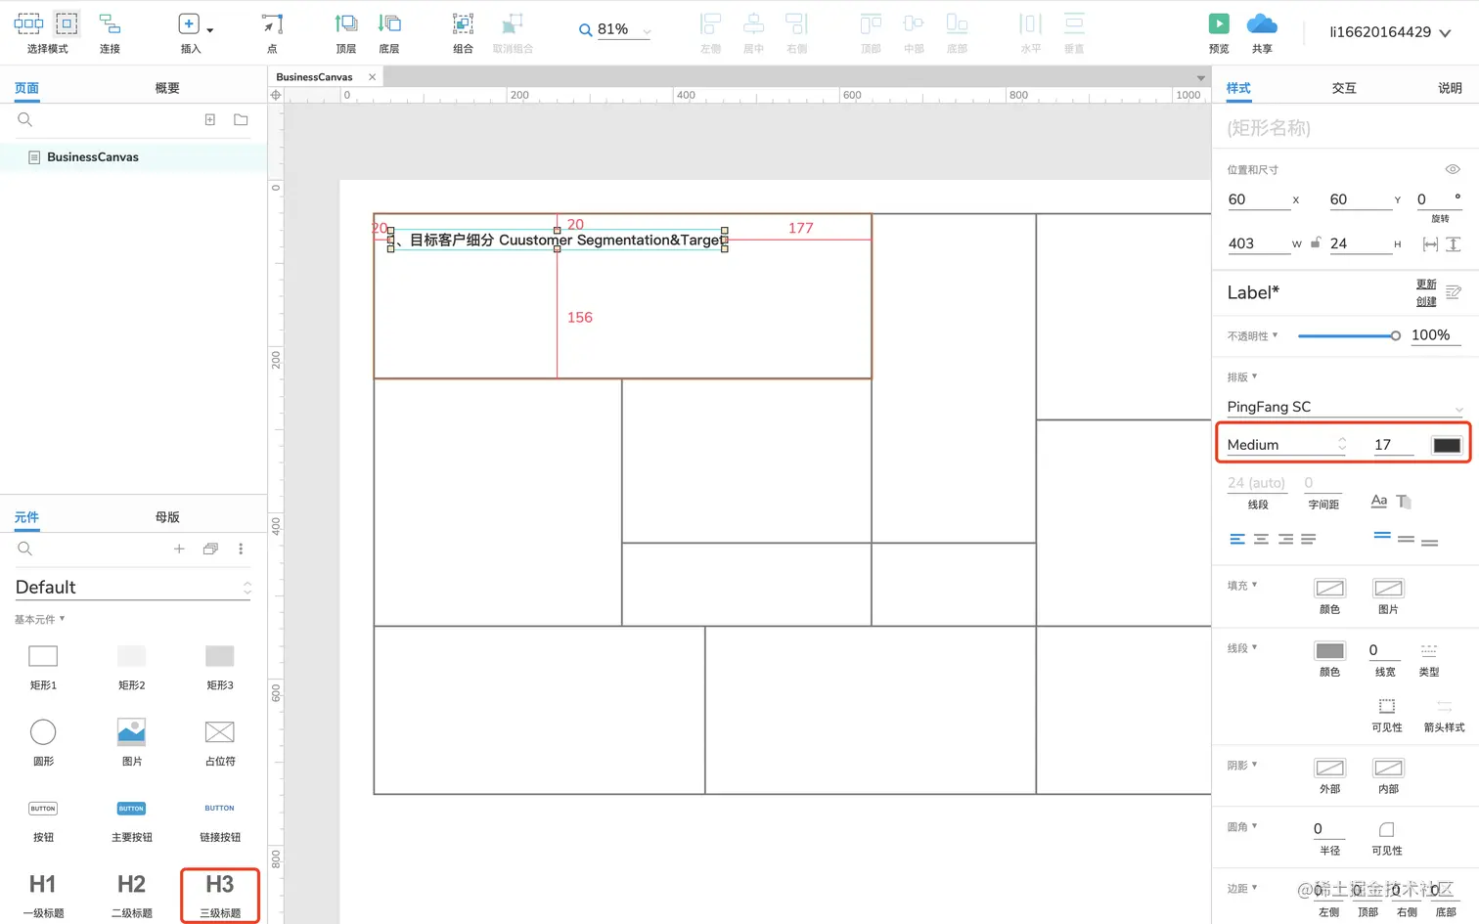The image size is (1479, 924).
Task: Open the zoom 81% dropdown
Action: 647,30
